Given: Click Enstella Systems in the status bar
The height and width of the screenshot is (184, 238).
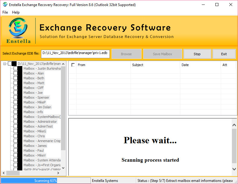Looking at the screenshot, I should coord(105,181).
